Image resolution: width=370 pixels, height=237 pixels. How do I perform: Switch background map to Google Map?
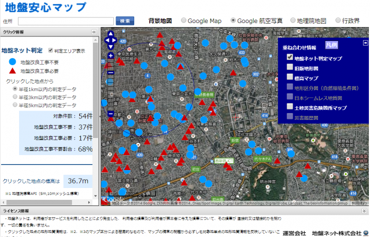click(184, 20)
